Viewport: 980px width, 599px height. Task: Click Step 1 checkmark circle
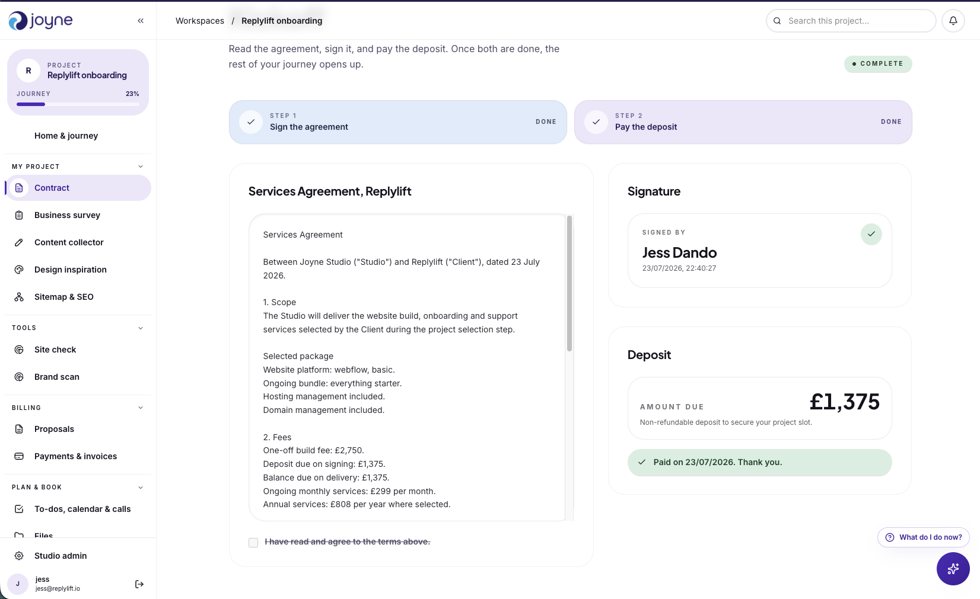pos(251,122)
